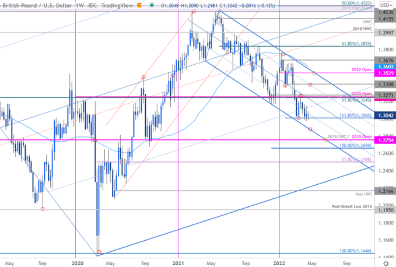The image size is (396, 267).
Task: Click orange circle marker near 2022 Open
Action: click(x=314, y=73)
